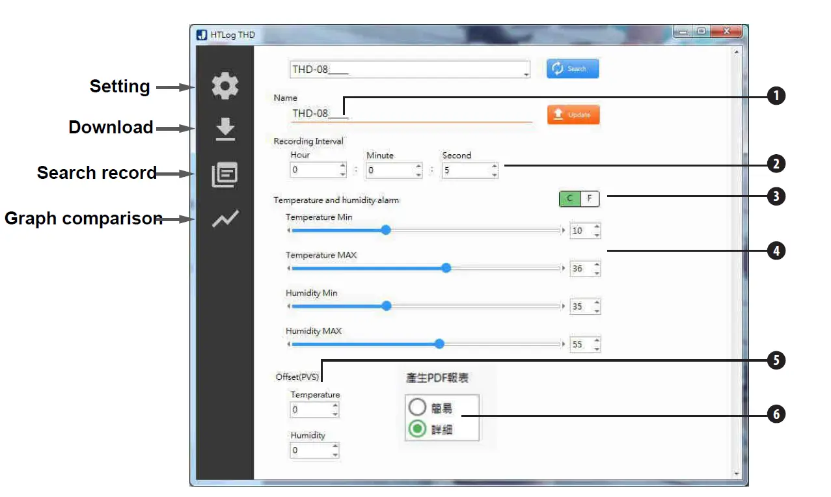The width and height of the screenshot is (831, 497).
Task: Click right arrow of Humidity MAX slider
Action: click(x=564, y=343)
